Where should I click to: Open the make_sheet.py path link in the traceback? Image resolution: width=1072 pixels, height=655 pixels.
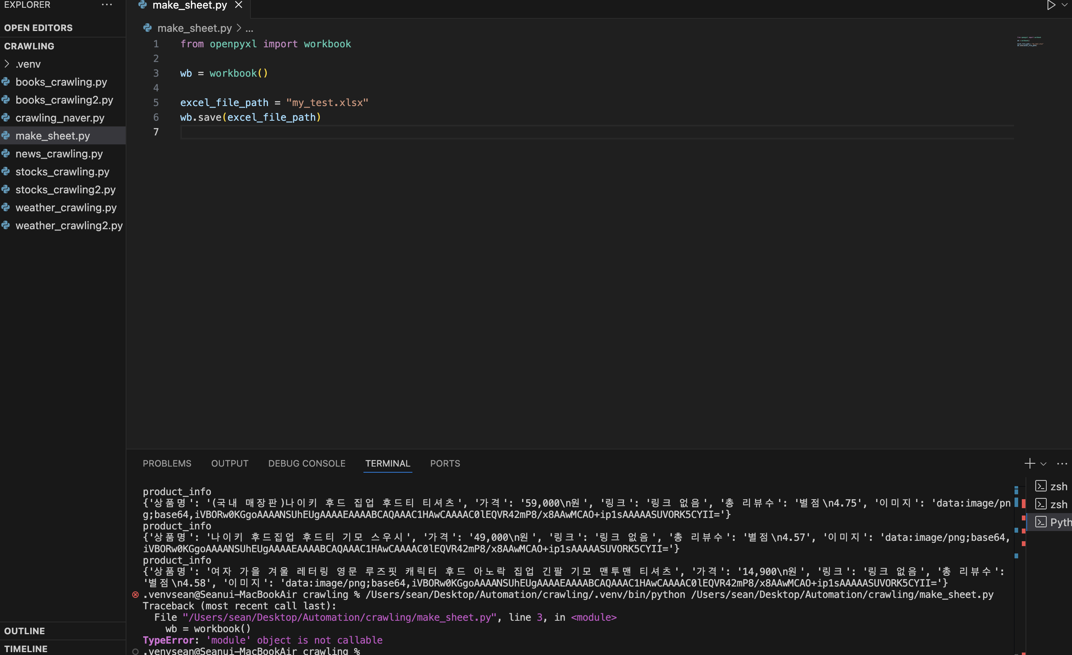pyautogui.click(x=339, y=617)
